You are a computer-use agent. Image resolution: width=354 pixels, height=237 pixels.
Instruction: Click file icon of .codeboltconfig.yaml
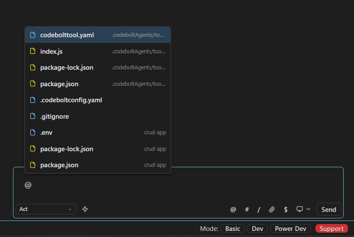(33, 100)
